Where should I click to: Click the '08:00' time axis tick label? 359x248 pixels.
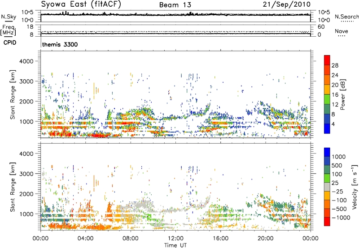[130, 239]
